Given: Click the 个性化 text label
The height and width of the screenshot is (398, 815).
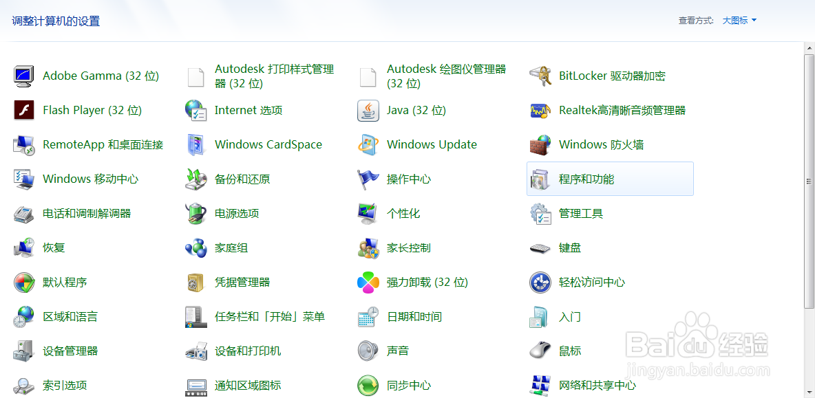Looking at the screenshot, I should pos(403,213).
